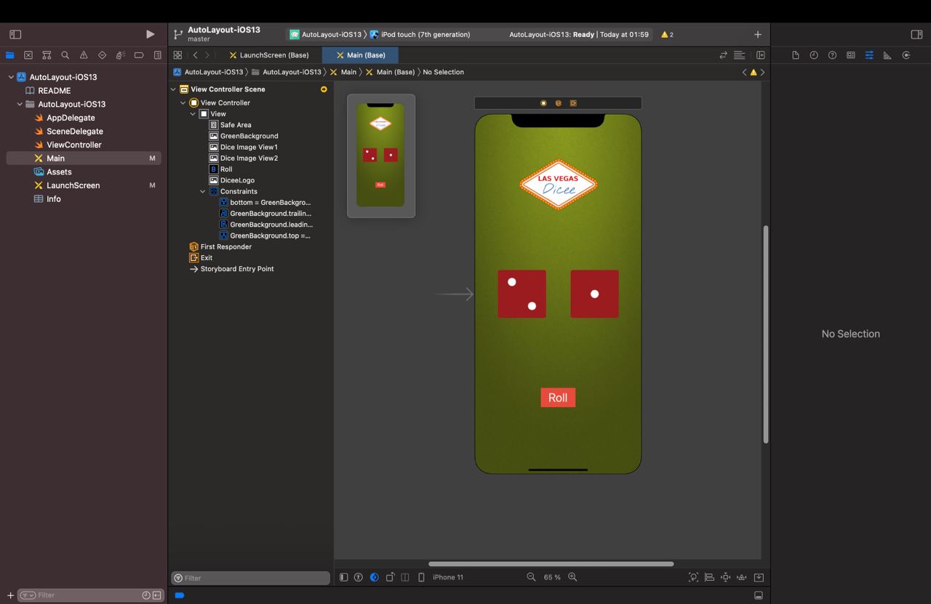The height and width of the screenshot is (604, 931).
Task: Adjust accessibility appearance settings
Action: [359, 577]
